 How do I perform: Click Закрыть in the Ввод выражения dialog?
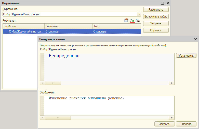click(x=165, y=124)
